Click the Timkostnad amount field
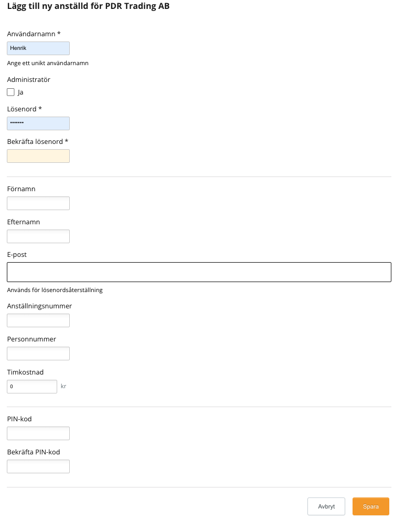Viewport: 394px width, 519px height. click(32, 387)
